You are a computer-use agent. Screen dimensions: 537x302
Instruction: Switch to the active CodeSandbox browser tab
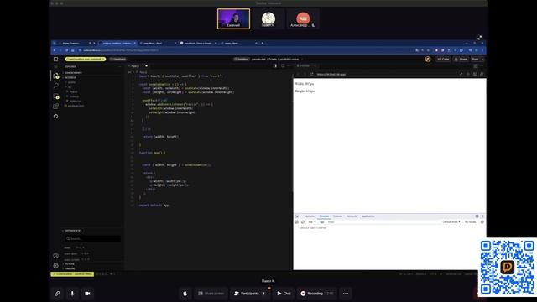click(117, 43)
